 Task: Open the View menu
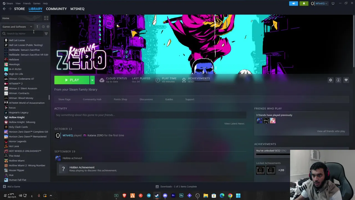coord(18,3)
